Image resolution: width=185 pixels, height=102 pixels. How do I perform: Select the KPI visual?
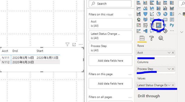coord(139,25)
